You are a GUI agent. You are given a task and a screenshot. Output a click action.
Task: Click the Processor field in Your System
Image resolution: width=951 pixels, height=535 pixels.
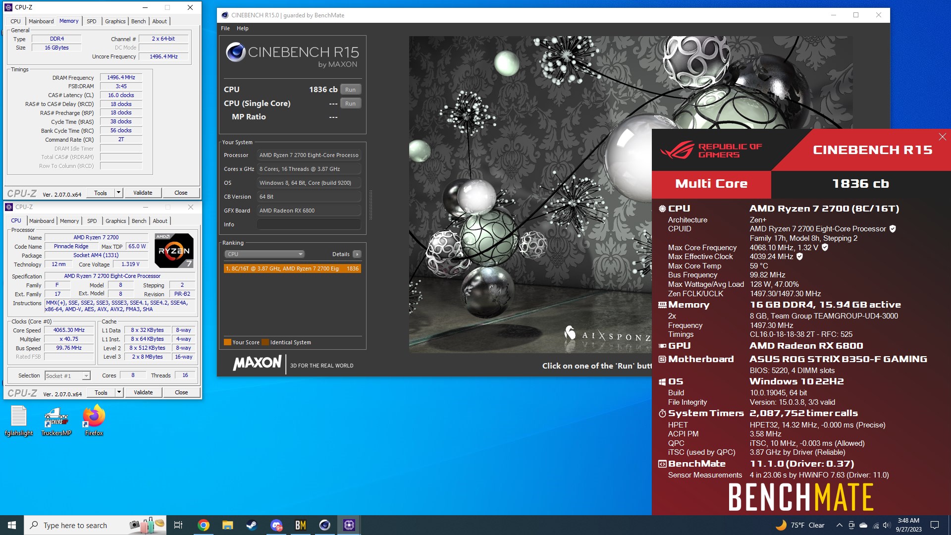coord(309,155)
